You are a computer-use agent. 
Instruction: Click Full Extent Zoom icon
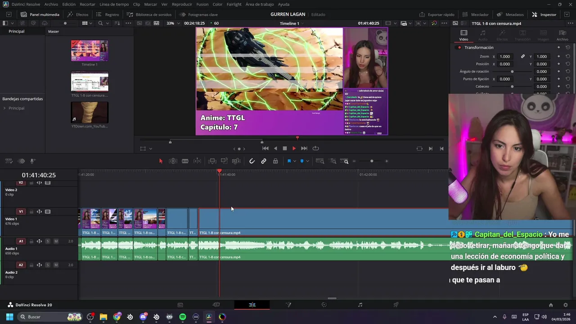[x=320, y=161]
